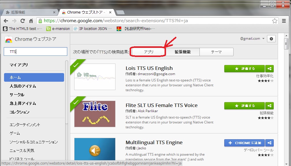The width and height of the screenshot is (291, 166).
Task: Click the Chrome Web Store logo icon
Action: (9, 39)
